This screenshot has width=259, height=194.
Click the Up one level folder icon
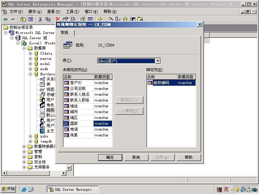point(23,19)
